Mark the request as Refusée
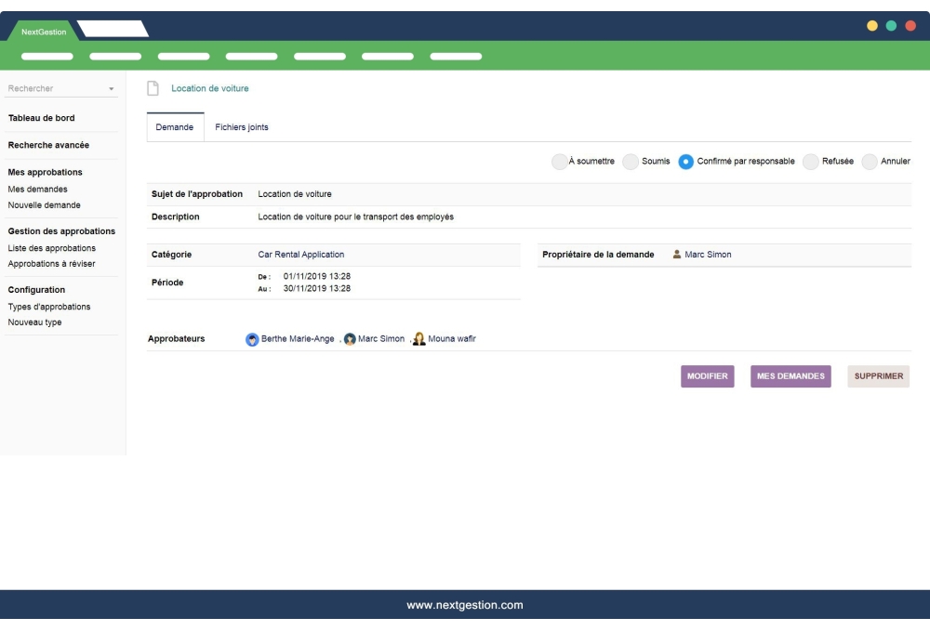 pyautogui.click(x=808, y=161)
